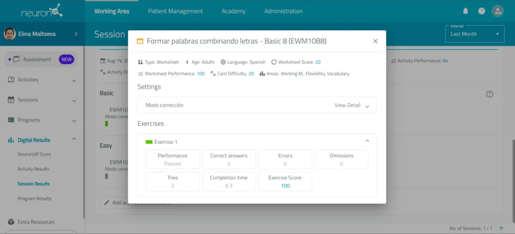Click View Detail link
This screenshot has height=234, width=515.
(x=348, y=105)
